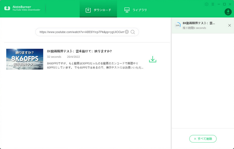This screenshot has height=149, width=234.
Task: Click the NoteBurner logo icon
Action: coord(7,8)
